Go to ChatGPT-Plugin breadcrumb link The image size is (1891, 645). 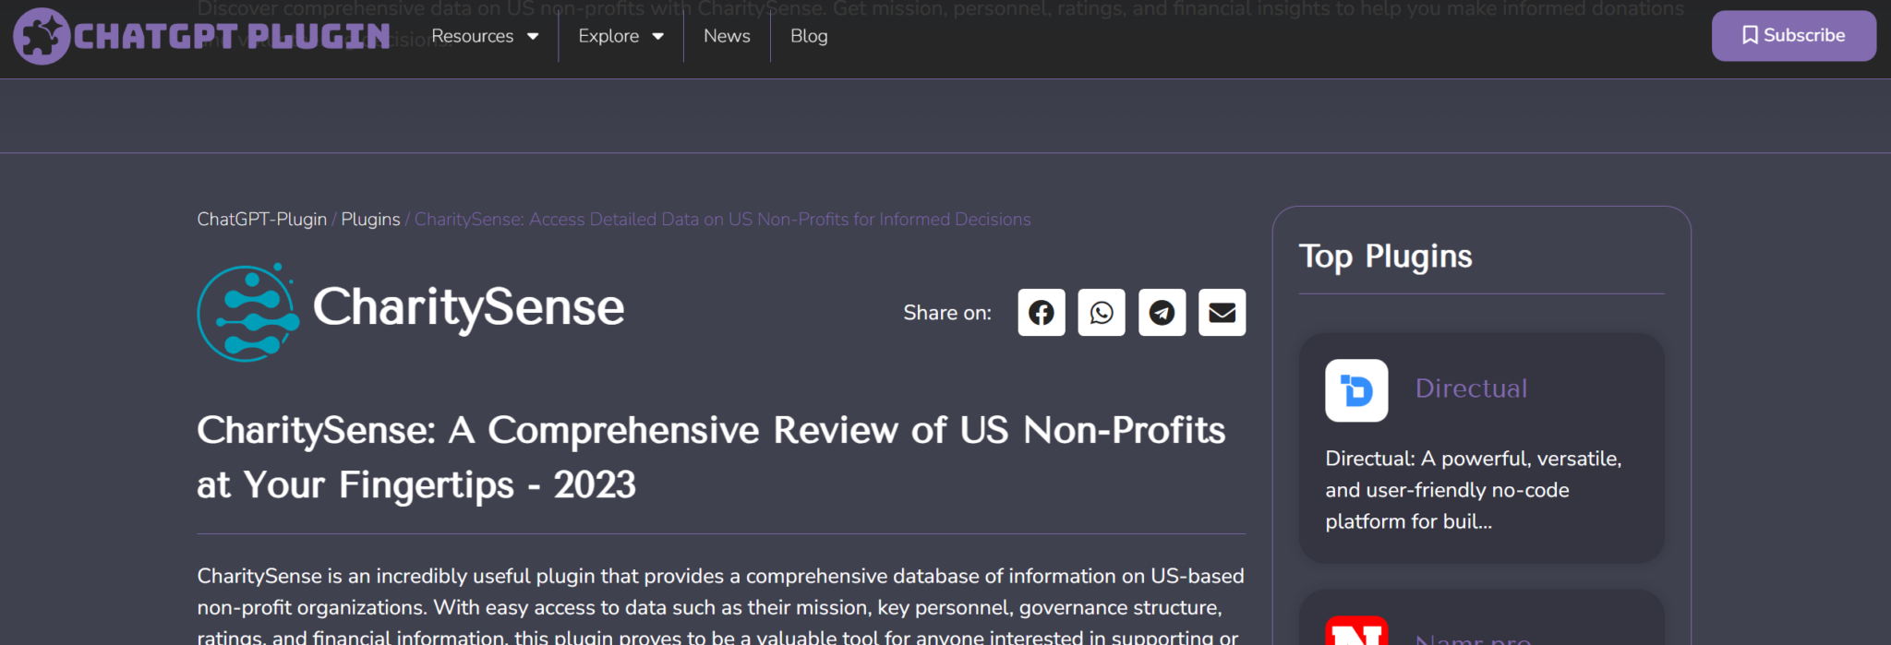pos(262,220)
